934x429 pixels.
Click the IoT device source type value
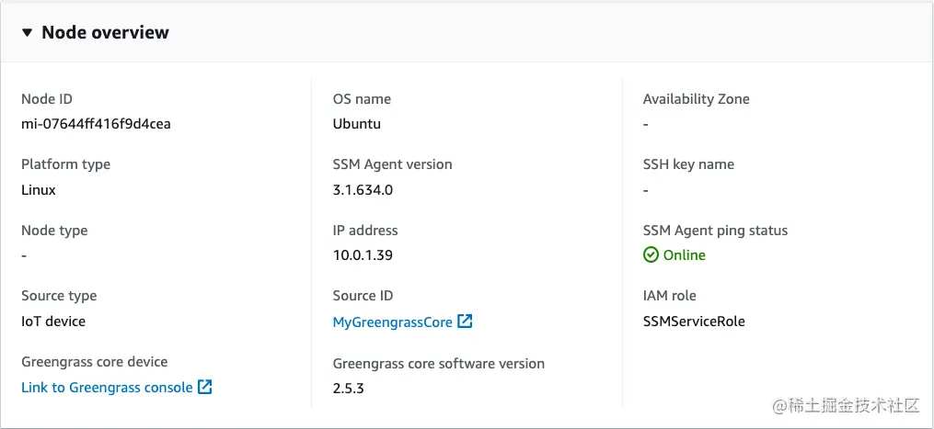click(53, 322)
